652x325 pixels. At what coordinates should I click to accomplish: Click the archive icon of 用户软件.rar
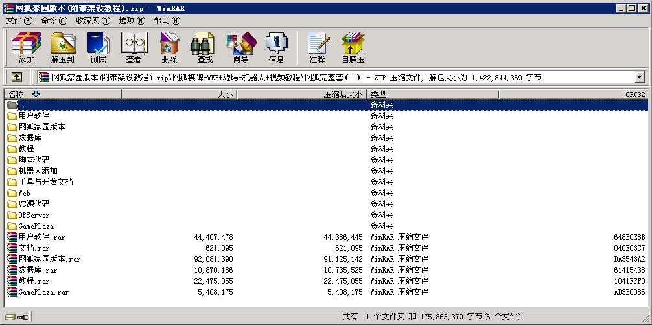click(x=12, y=237)
